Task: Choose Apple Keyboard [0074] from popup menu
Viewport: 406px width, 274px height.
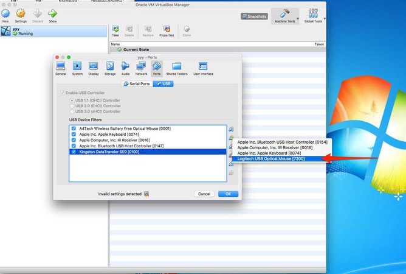Action: tap(282, 153)
